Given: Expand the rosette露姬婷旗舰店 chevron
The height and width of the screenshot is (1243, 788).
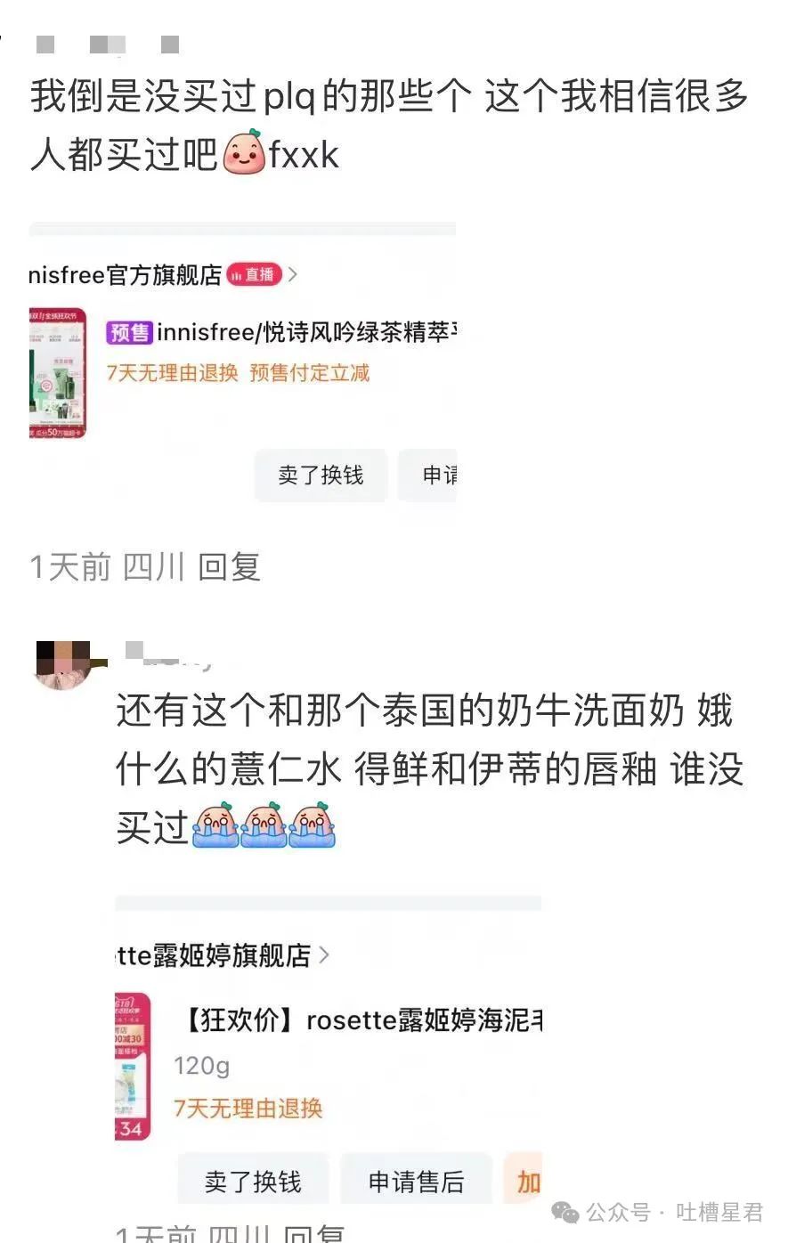Looking at the screenshot, I should 323,955.
